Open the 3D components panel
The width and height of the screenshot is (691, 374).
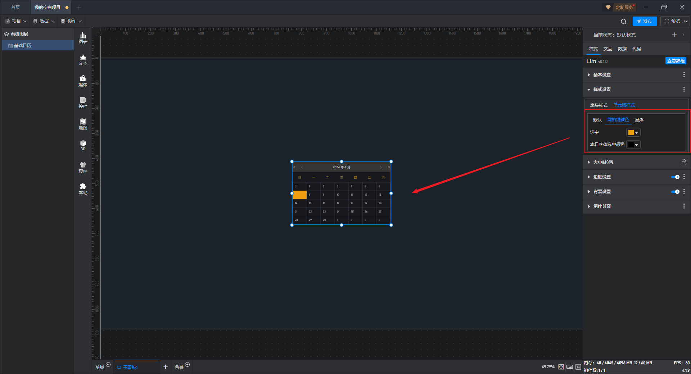[83, 145]
